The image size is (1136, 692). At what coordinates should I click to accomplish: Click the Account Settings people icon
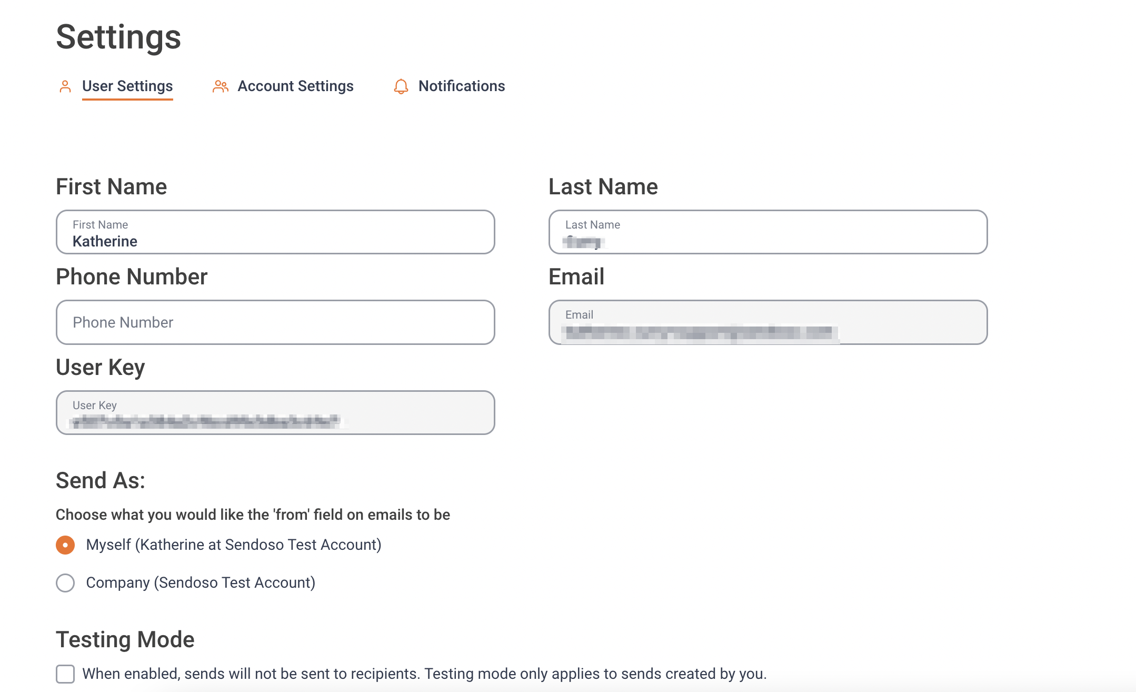[x=221, y=86]
